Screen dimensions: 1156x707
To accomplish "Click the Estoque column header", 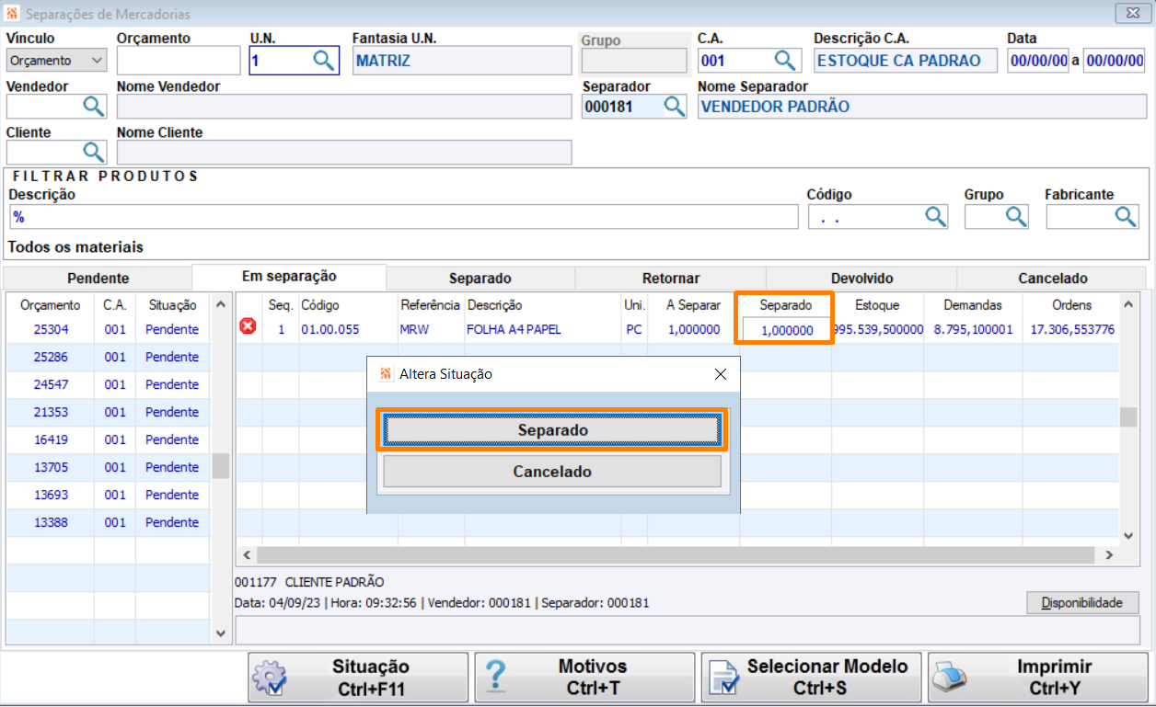I will coord(877,305).
